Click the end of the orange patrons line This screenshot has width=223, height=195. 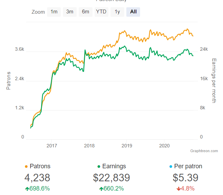(x=193, y=36)
